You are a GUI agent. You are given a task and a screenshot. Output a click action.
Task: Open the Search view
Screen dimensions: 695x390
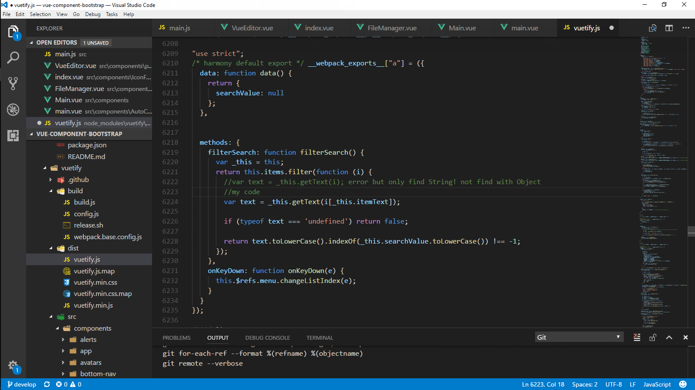(x=13, y=57)
